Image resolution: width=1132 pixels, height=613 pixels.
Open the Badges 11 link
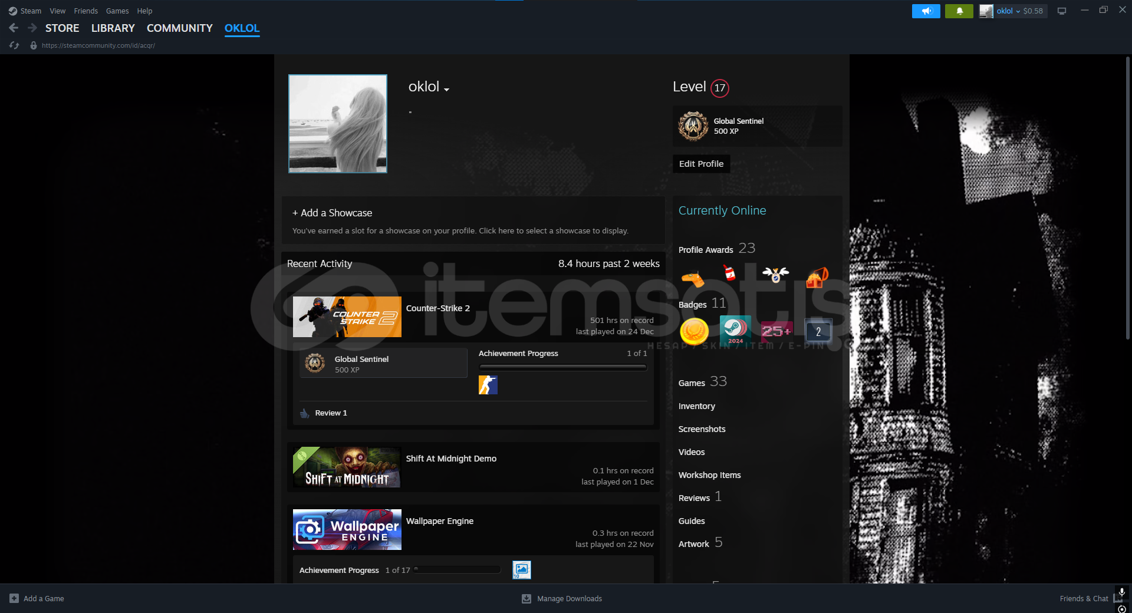click(702, 304)
